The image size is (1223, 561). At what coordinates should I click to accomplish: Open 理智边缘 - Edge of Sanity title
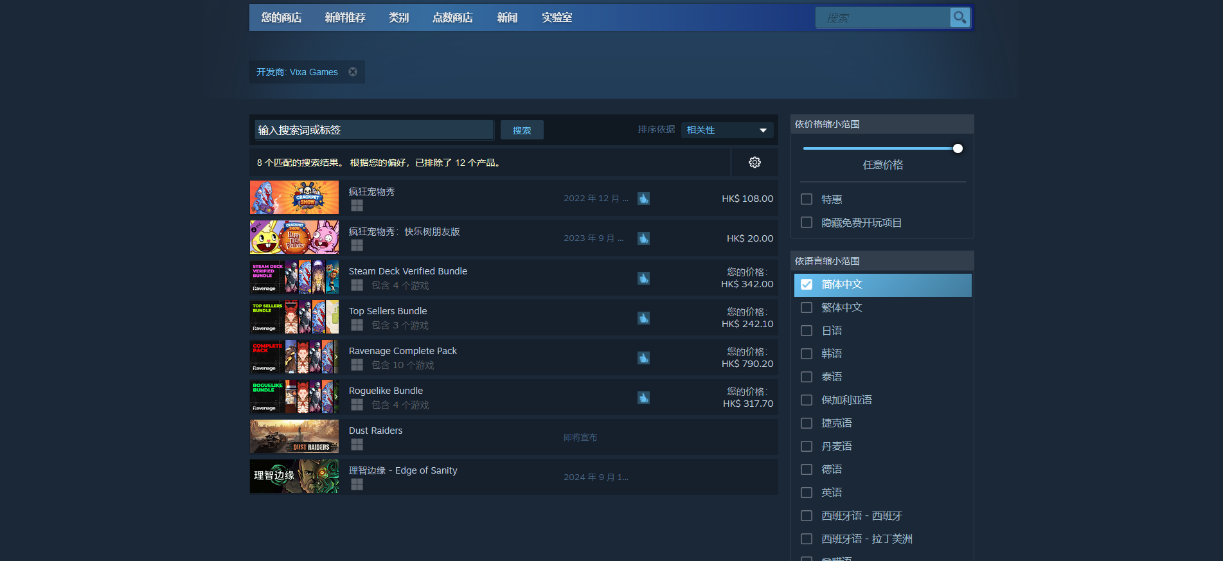click(x=403, y=470)
